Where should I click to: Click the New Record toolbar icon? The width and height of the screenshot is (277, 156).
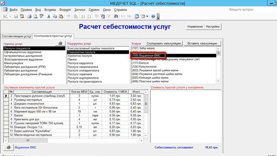point(123,16)
